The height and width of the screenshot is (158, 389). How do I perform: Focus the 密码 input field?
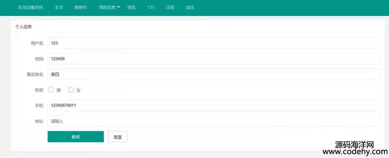[214, 59]
